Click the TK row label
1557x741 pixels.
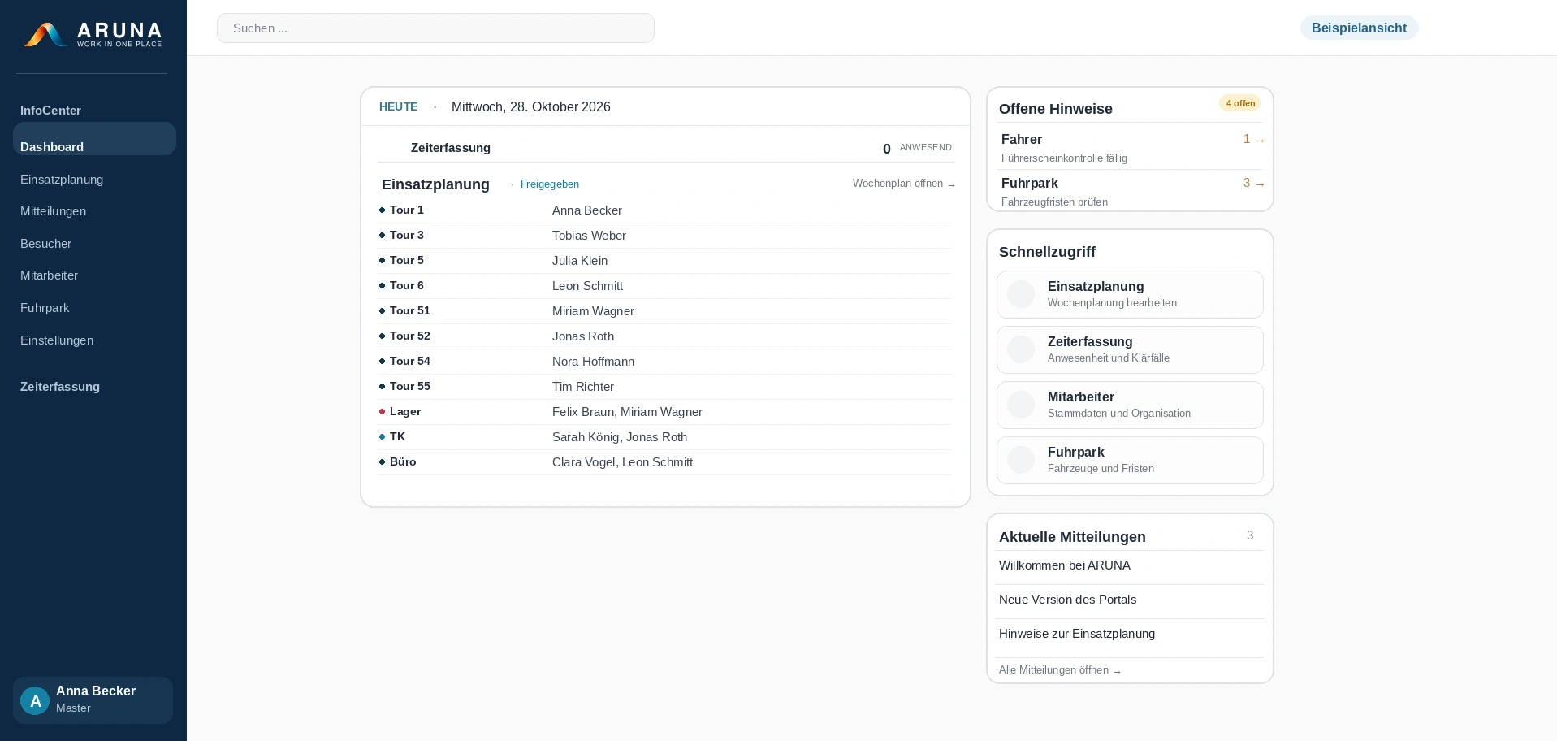click(x=397, y=436)
